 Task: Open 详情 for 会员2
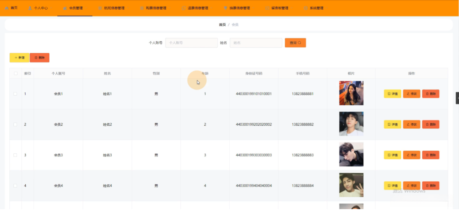392,124
